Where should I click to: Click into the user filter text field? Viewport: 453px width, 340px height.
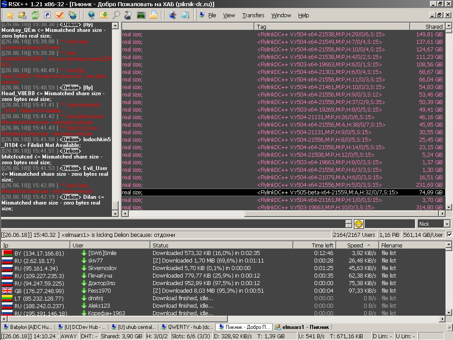coord(390,224)
